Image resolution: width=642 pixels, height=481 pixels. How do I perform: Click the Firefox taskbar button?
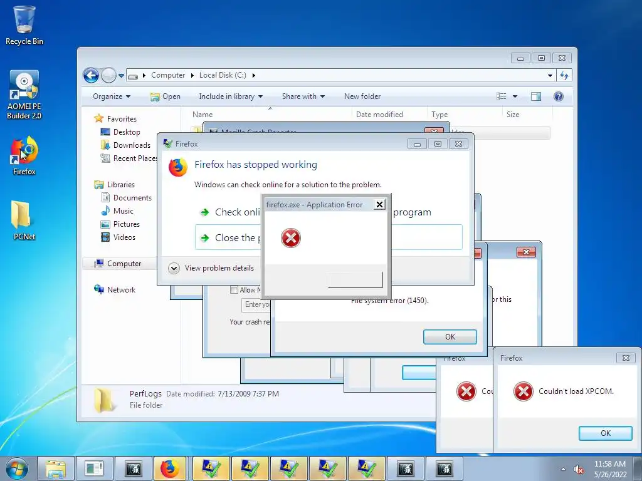tap(171, 468)
